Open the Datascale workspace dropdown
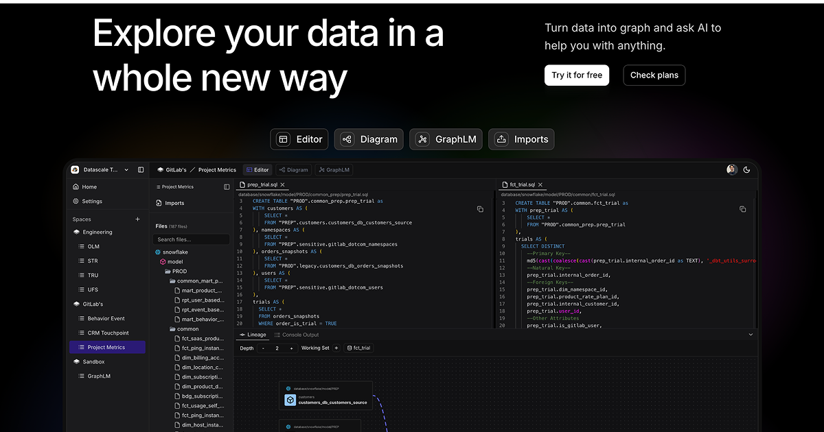The height and width of the screenshot is (432, 824). tap(100, 169)
